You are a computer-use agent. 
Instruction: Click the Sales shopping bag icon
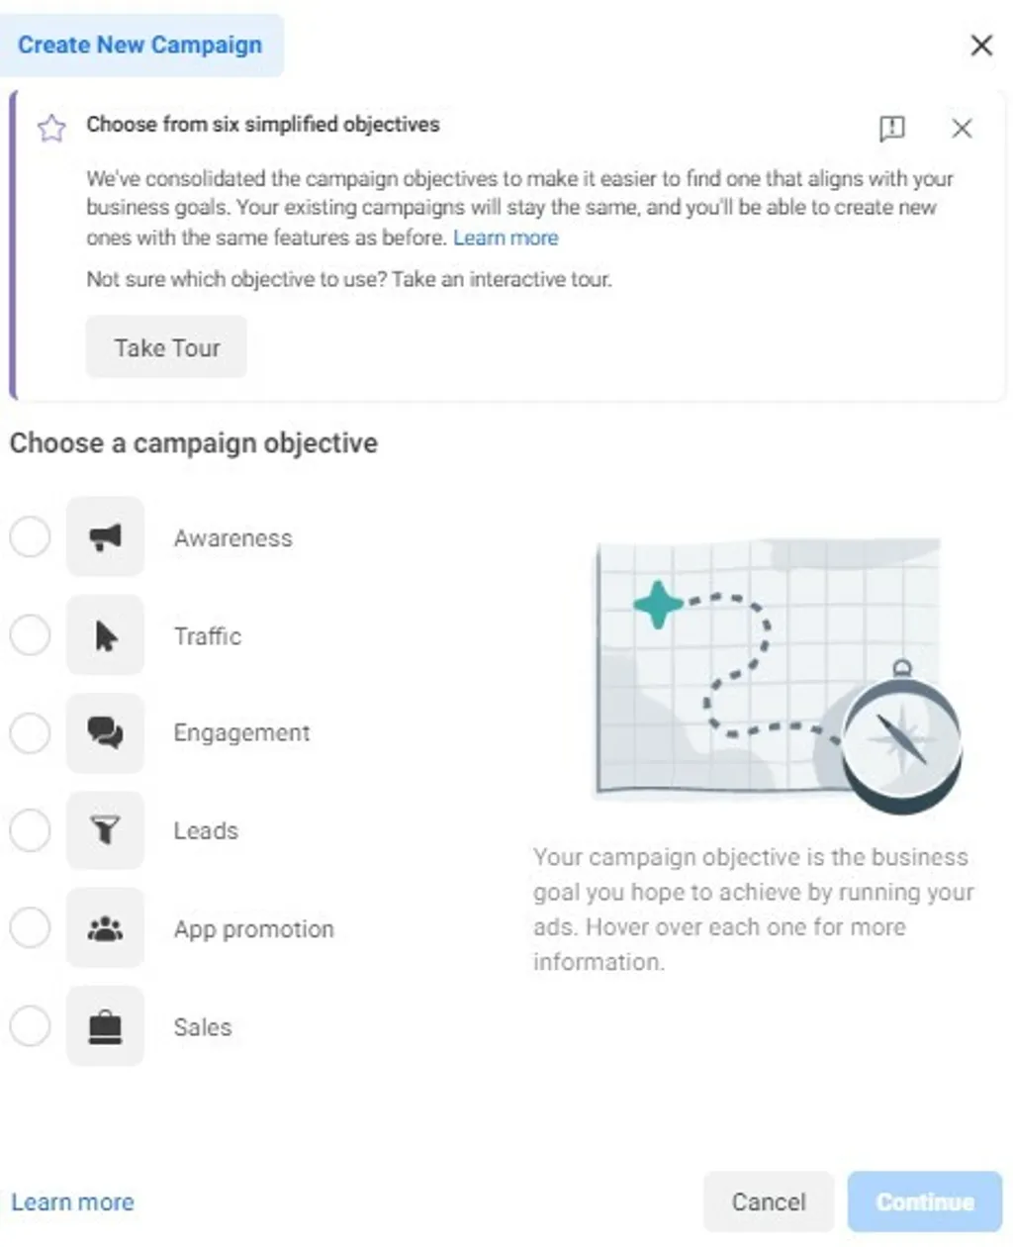coord(105,1026)
